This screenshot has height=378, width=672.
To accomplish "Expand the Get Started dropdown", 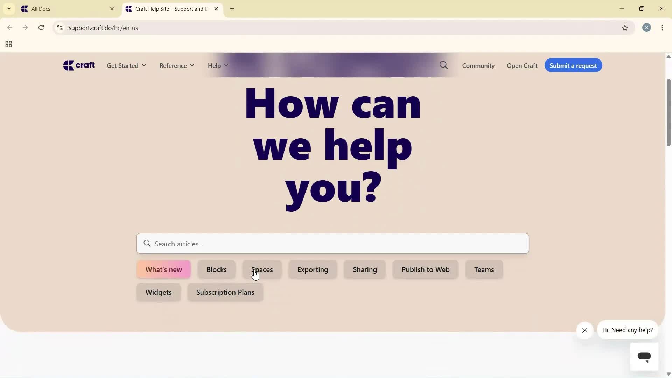I will 126,65.
